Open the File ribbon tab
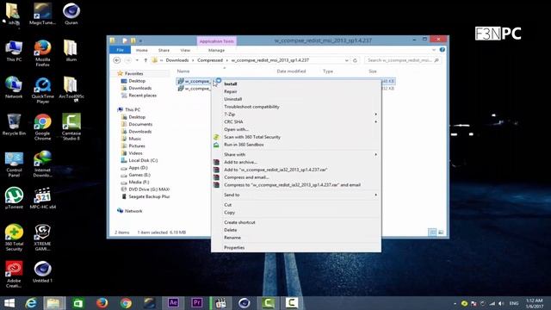 point(121,50)
